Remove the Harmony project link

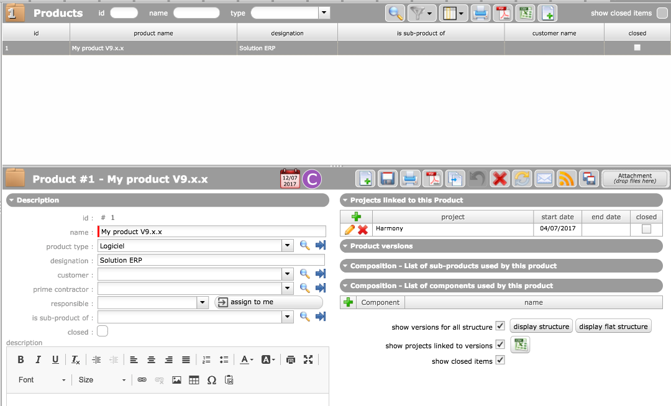[x=363, y=230]
